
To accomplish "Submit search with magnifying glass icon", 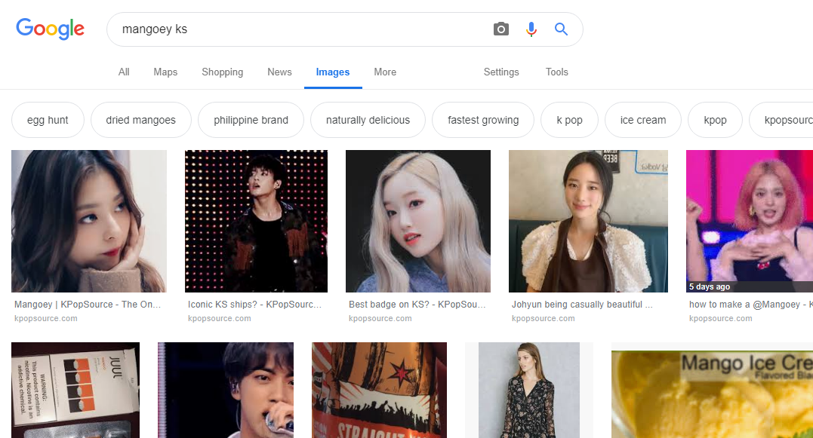I will click(561, 29).
